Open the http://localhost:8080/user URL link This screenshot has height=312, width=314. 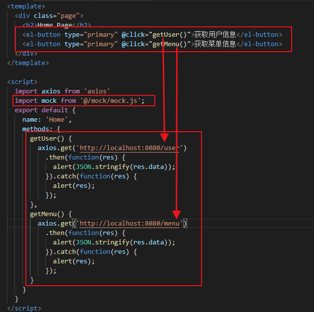[x=129, y=148]
